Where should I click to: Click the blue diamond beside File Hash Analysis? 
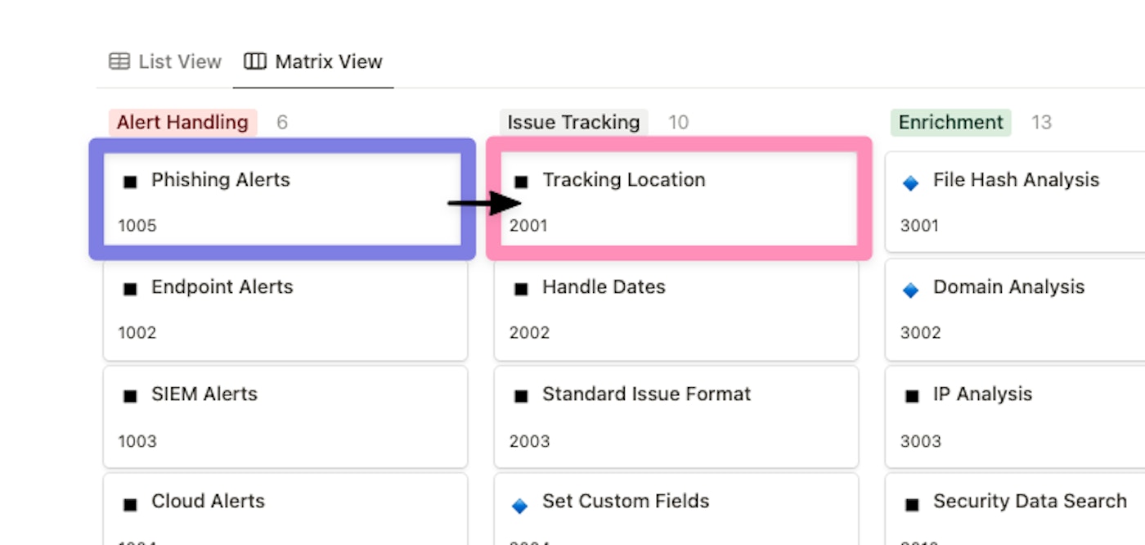click(910, 182)
